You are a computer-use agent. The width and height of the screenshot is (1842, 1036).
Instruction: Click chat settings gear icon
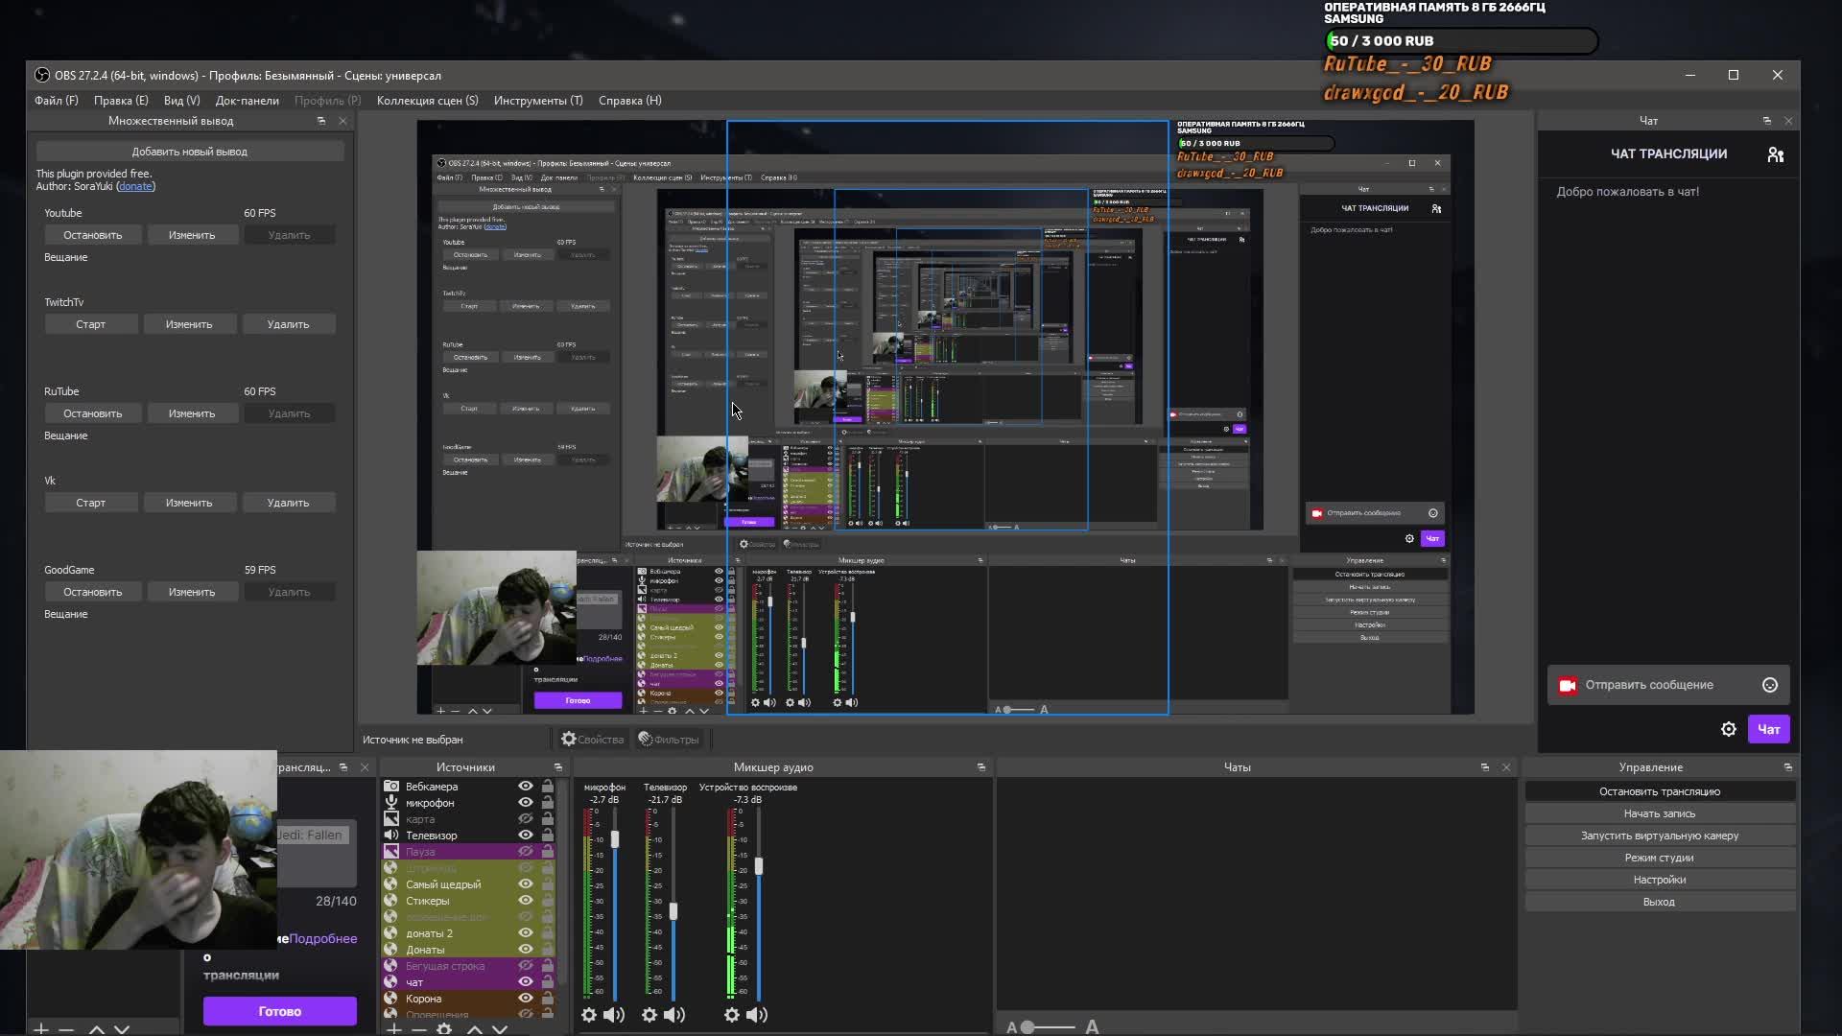1729,729
